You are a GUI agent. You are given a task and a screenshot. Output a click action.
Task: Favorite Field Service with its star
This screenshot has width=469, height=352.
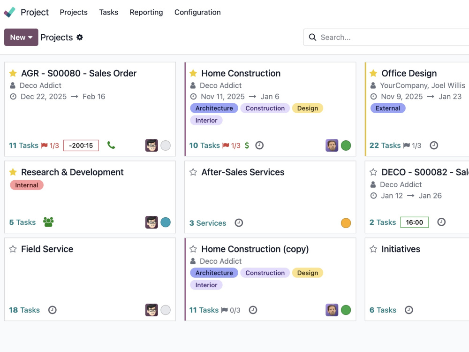13,249
